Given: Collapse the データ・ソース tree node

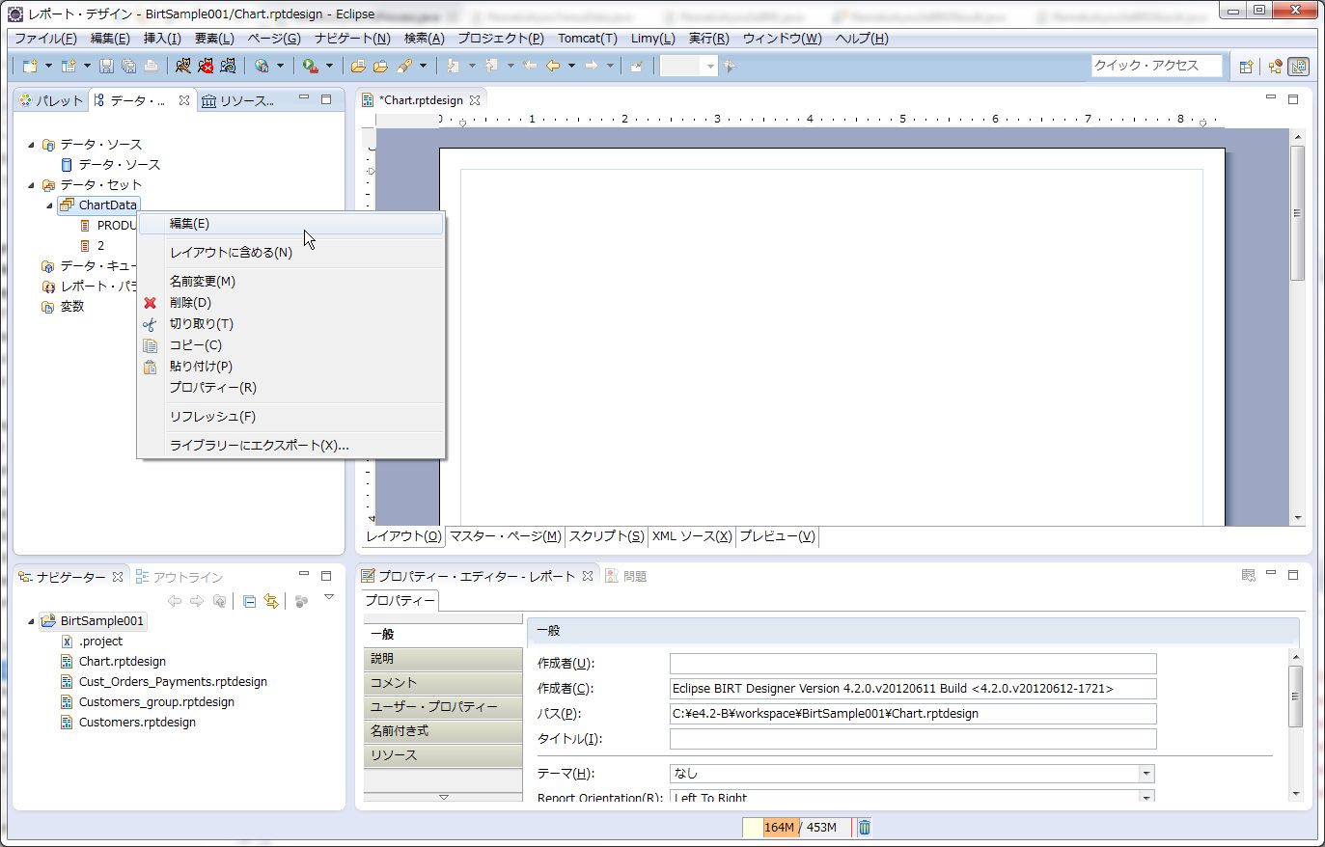Looking at the screenshot, I should [x=31, y=145].
